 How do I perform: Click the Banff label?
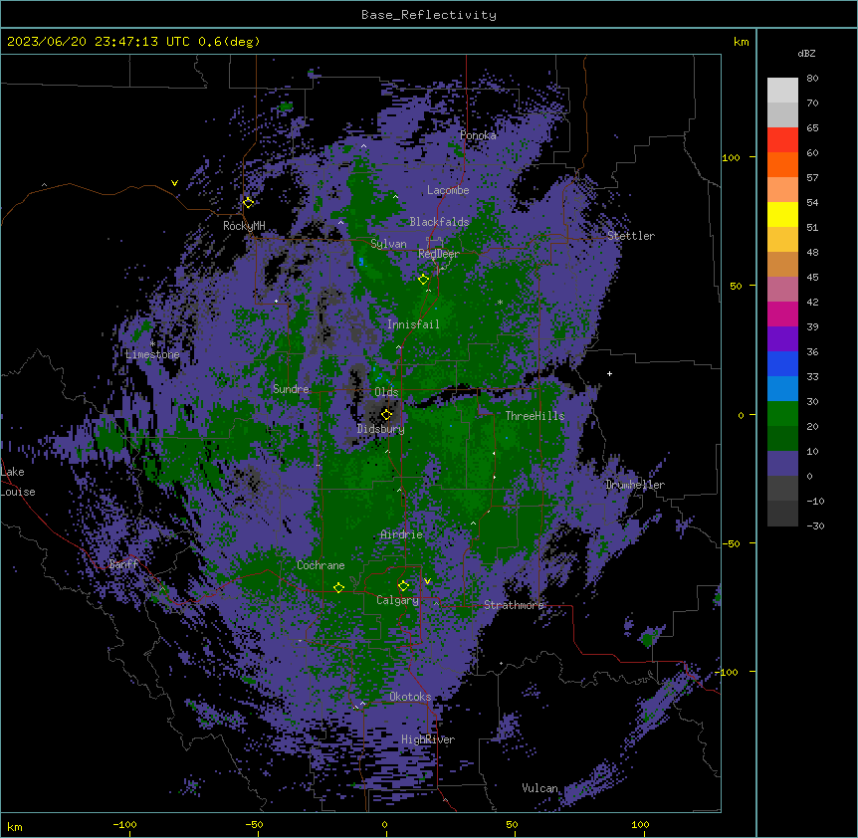point(123,564)
